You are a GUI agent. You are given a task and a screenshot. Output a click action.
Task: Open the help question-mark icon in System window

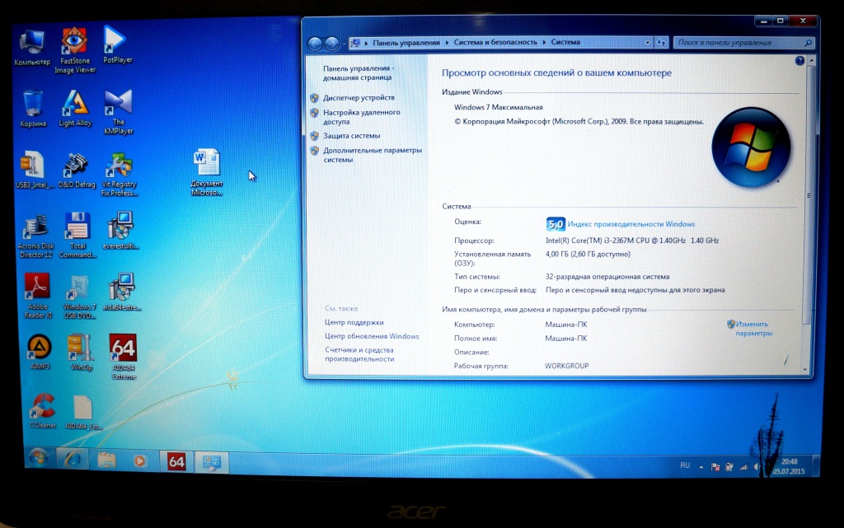click(x=799, y=61)
